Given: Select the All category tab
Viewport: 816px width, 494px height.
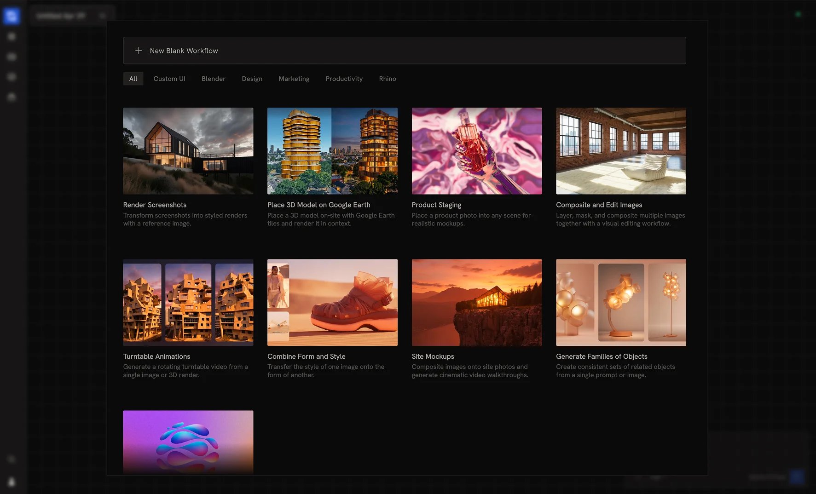Looking at the screenshot, I should click(133, 79).
